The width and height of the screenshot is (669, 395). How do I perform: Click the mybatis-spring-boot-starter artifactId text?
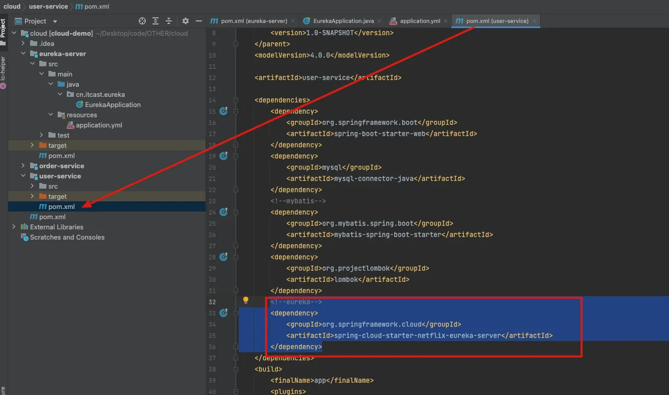[387, 234]
